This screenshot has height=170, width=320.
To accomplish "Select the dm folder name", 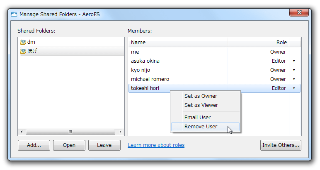I will click(31, 42).
